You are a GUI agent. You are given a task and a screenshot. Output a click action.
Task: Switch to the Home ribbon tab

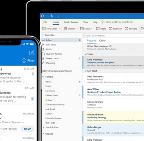(56, 22)
